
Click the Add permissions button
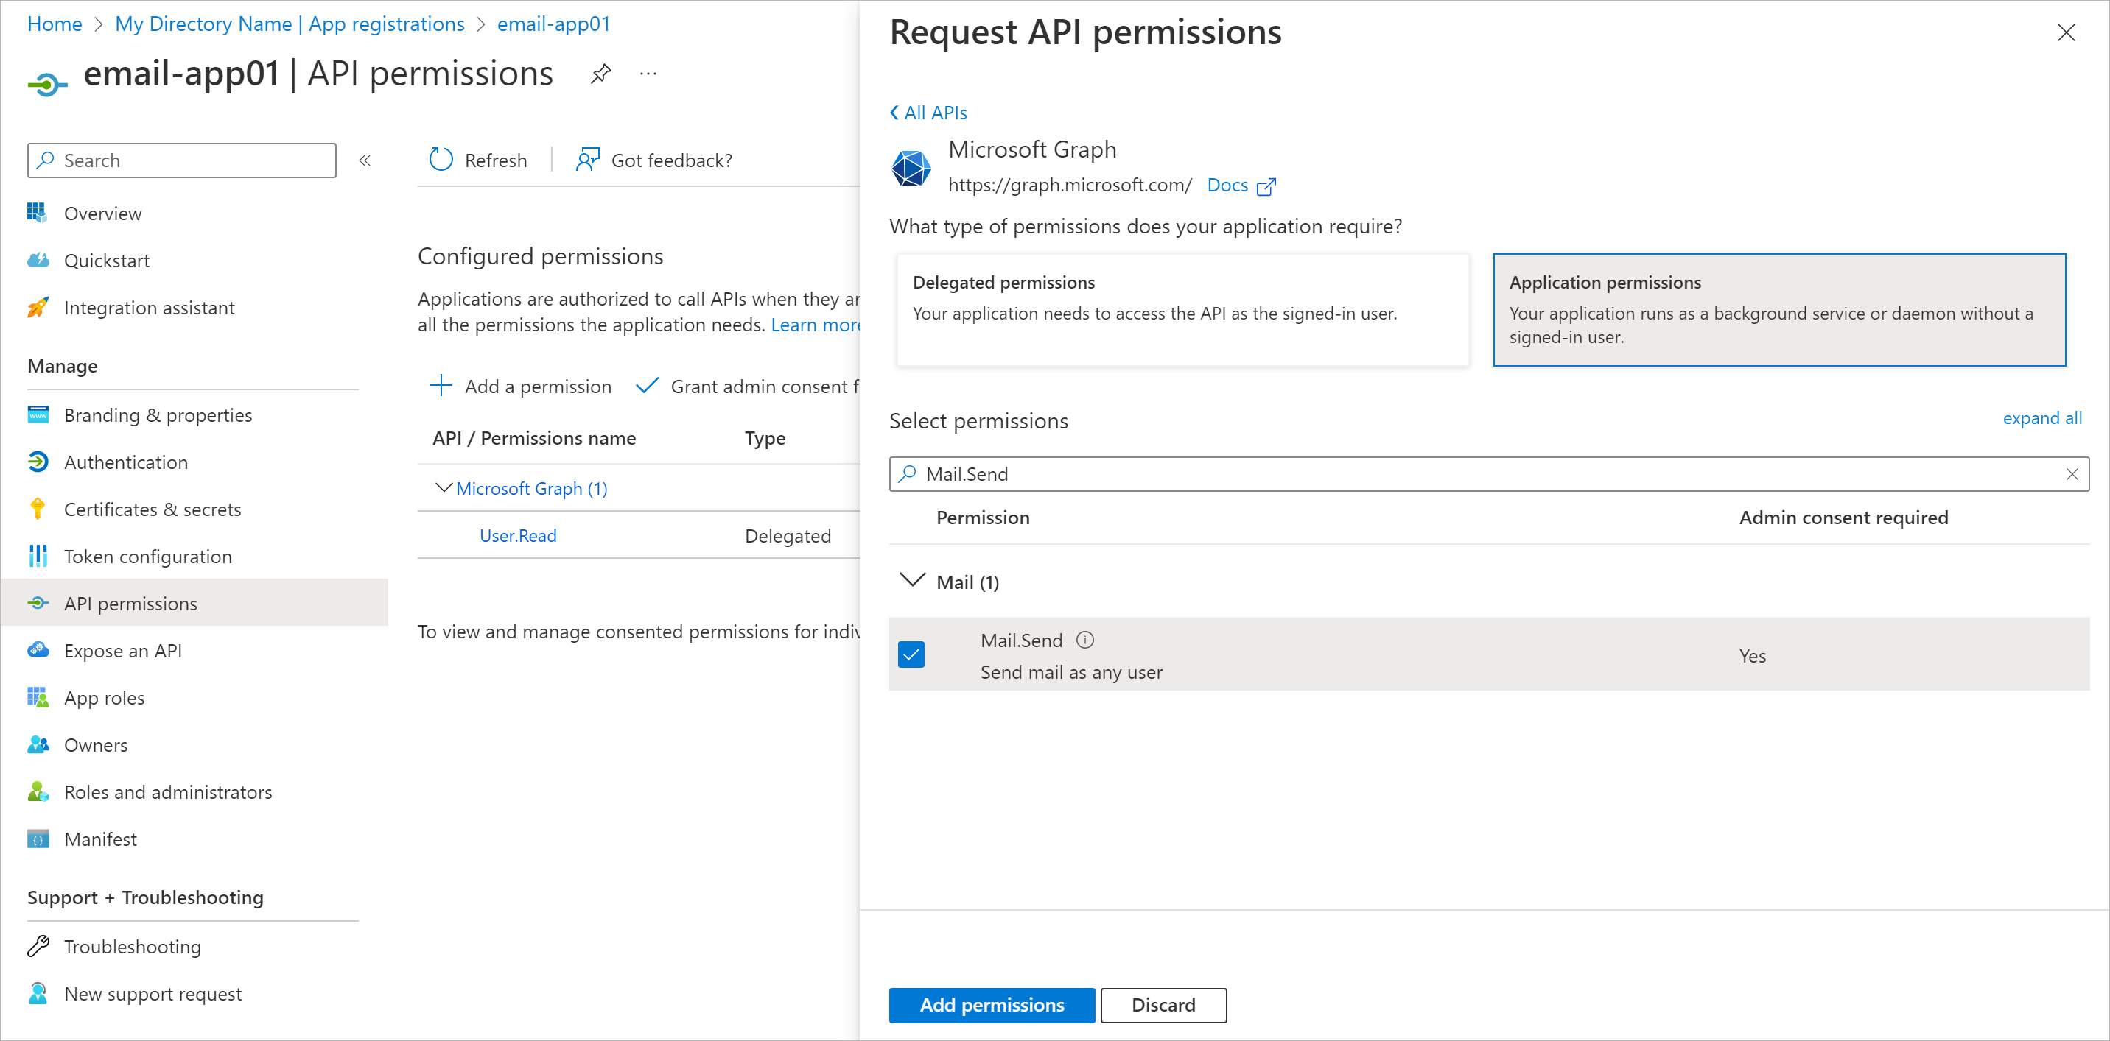pyautogui.click(x=991, y=1005)
